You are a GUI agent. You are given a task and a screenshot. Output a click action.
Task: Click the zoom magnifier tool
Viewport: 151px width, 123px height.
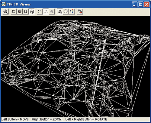5,11
